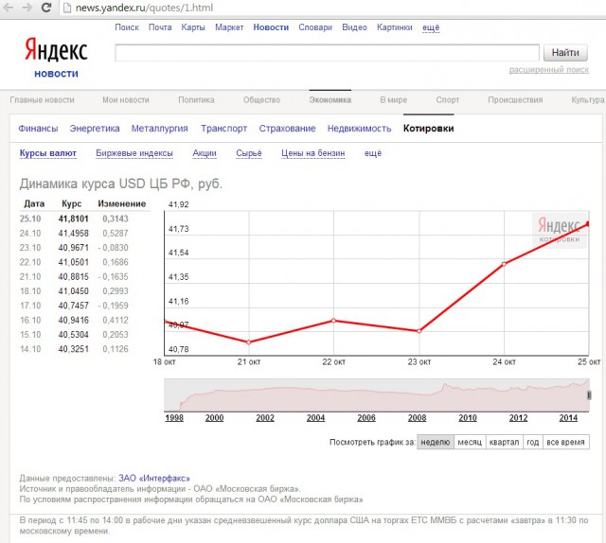Click the 24 окт data point on chart
The height and width of the screenshot is (543, 606).
(504, 264)
